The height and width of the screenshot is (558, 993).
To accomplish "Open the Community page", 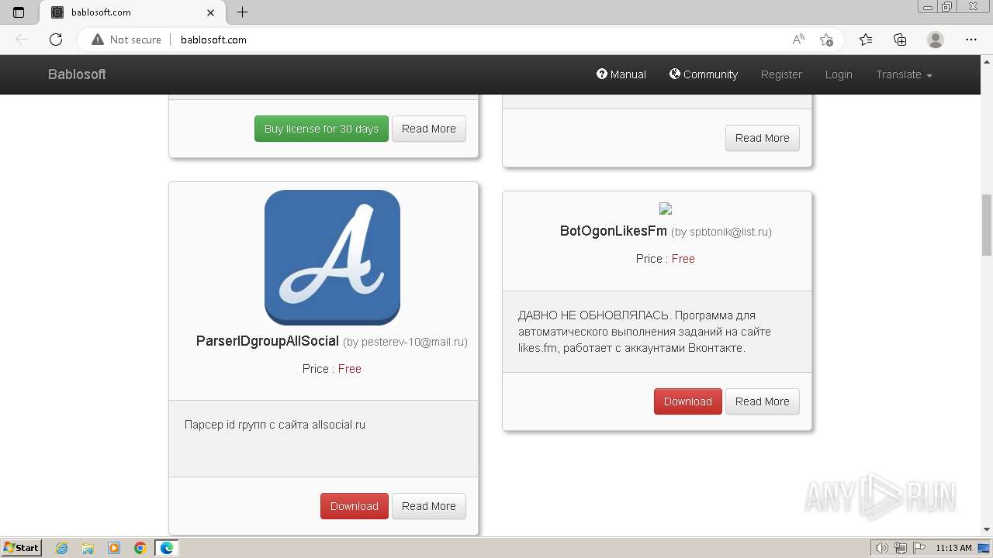I will 704,74.
